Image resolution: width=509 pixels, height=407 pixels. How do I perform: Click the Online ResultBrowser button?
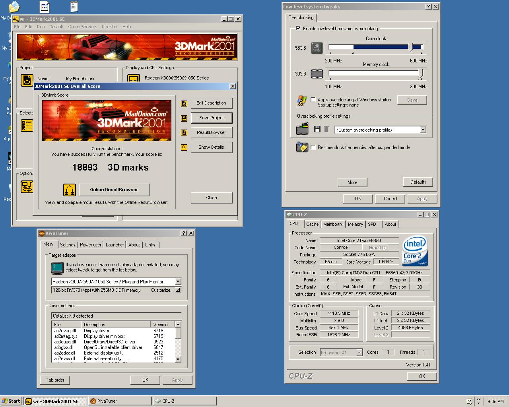click(x=114, y=190)
